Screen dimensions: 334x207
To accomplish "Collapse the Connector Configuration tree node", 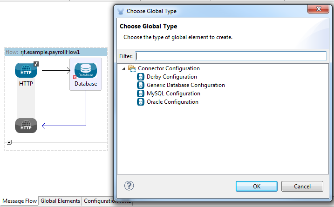I will (123, 69).
